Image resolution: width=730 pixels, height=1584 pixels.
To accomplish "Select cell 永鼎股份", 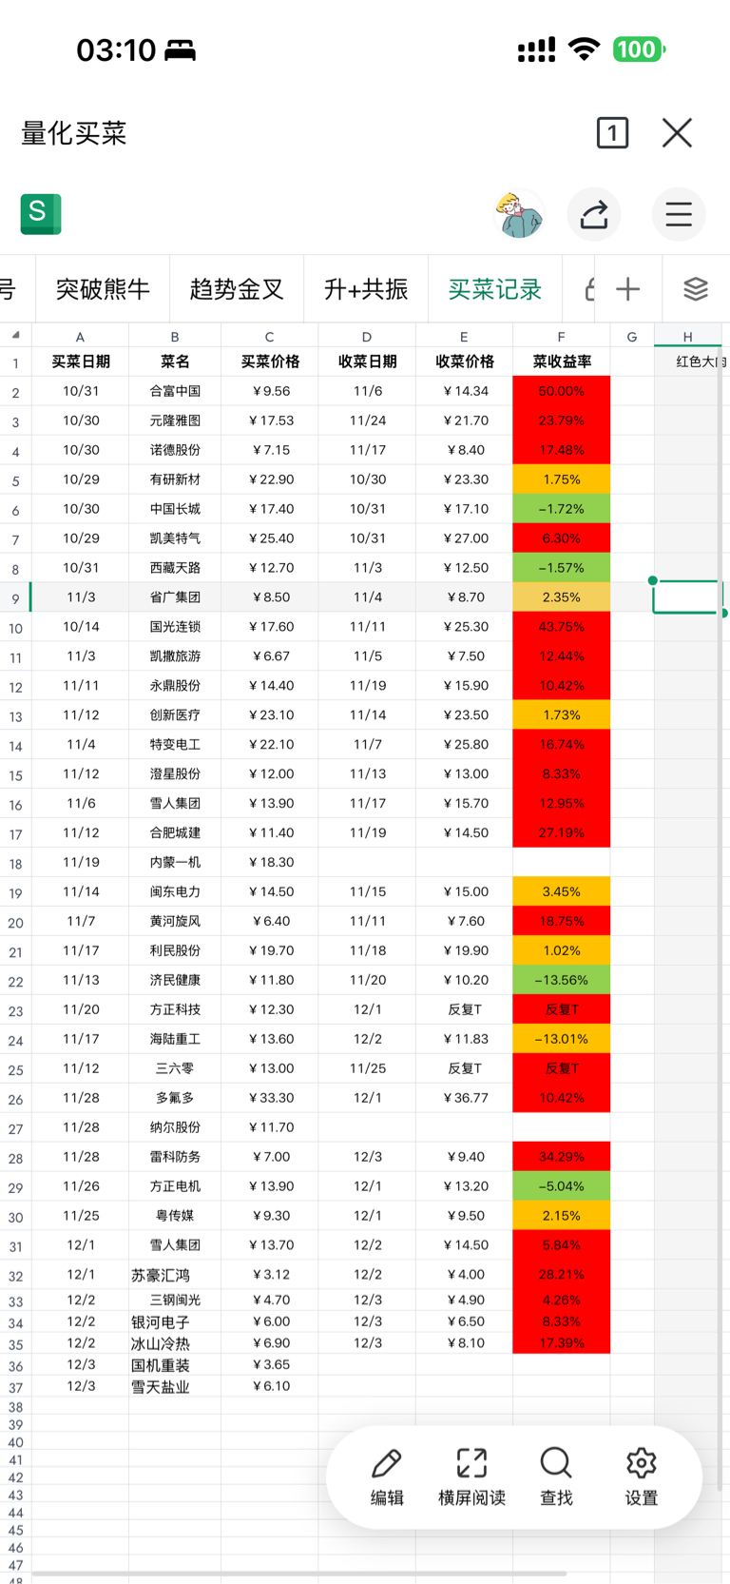I will click(175, 685).
